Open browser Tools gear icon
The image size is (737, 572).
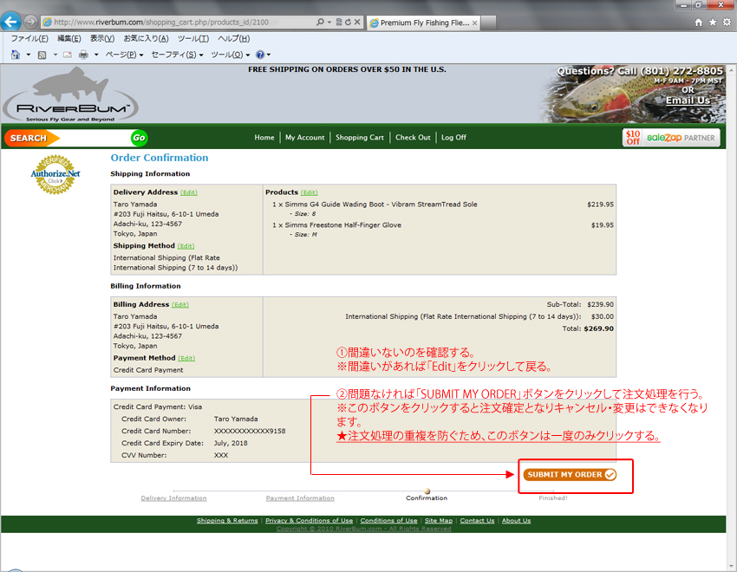pyautogui.click(x=727, y=22)
